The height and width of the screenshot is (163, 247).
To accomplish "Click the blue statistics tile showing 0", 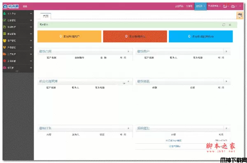I will pyautogui.click(x=201, y=36).
